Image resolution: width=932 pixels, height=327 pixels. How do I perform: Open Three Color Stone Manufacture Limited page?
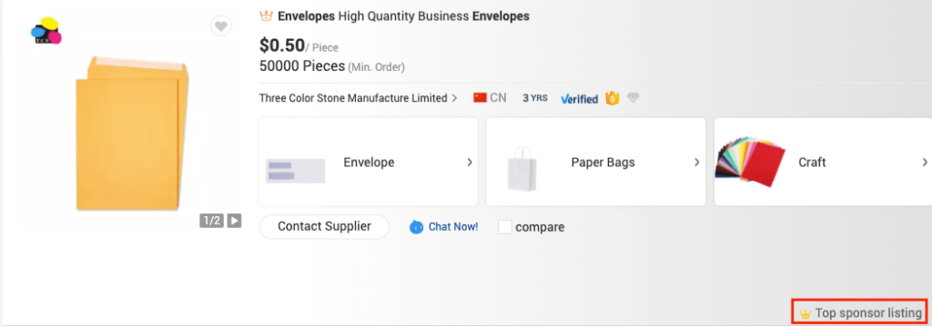point(353,98)
